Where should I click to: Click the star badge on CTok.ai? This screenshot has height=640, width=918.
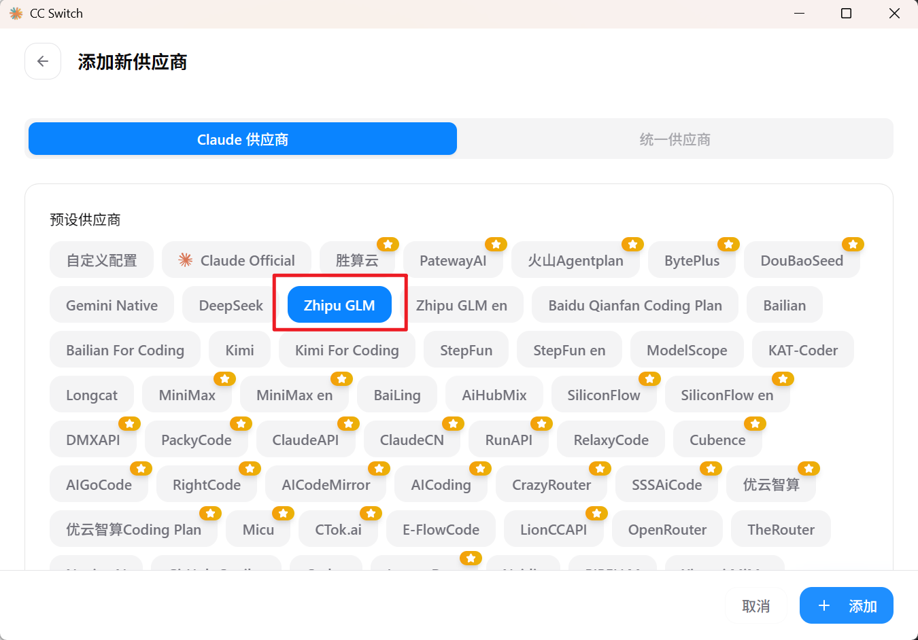[371, 514]
